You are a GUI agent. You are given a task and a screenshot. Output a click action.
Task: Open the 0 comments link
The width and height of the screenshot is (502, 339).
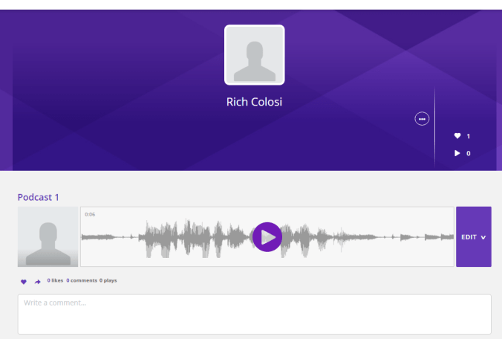[82, 281]
